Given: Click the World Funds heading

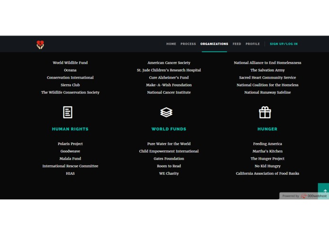Looking at the screenshot, I should point(169,129).
